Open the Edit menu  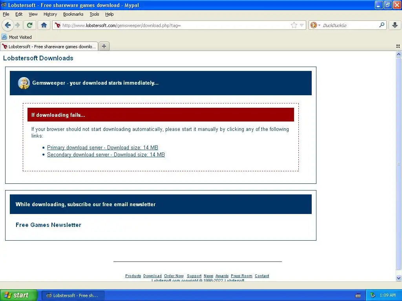19,14
